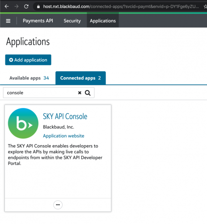This screenshot has height=224, width=207.
Task: Select the Applications menu item
Action: (103, 21)
